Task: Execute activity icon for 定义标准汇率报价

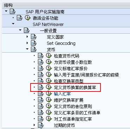Action: [49, 68]
